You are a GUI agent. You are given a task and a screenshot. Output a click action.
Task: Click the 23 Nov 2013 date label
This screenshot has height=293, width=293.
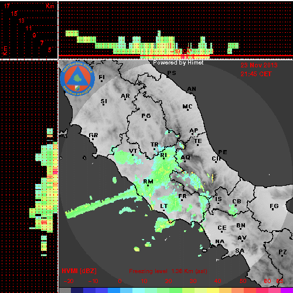tap(259, 65)
